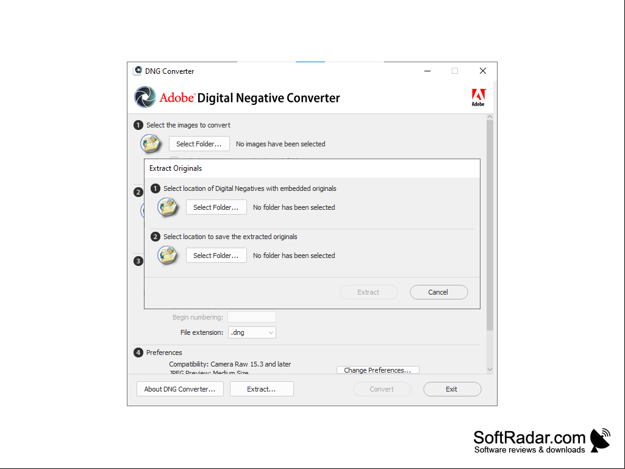Click 'Select the images to convert' heading
The width and height of the screenshot is (625, 469).
click(188, 125)
